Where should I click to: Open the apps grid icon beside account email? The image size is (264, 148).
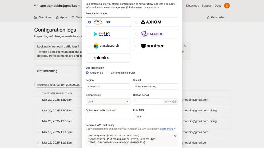(x=36, y=6)
